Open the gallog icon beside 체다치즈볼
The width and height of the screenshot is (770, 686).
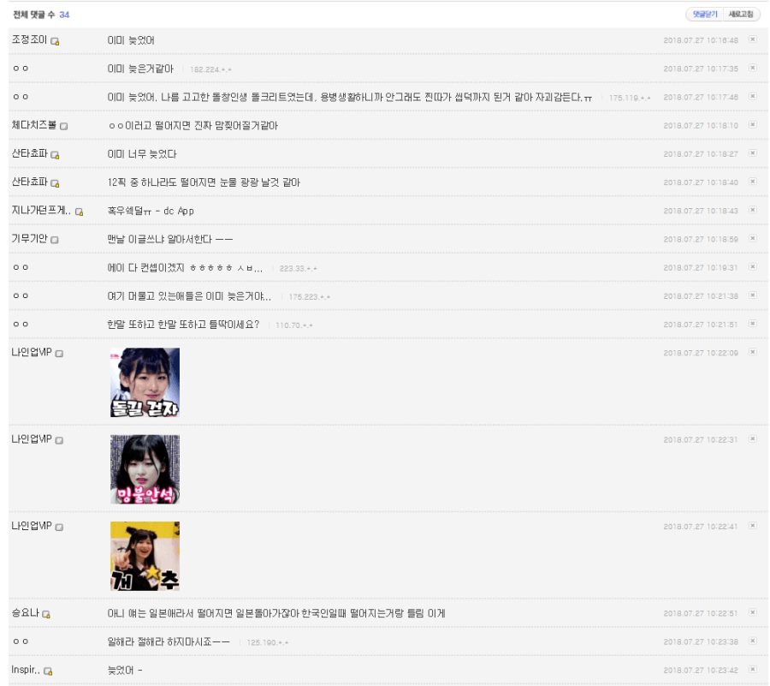(x=63, y=126)
